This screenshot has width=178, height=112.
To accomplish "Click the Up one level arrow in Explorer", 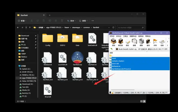I will pyautogui.click(x=30, y=28).
